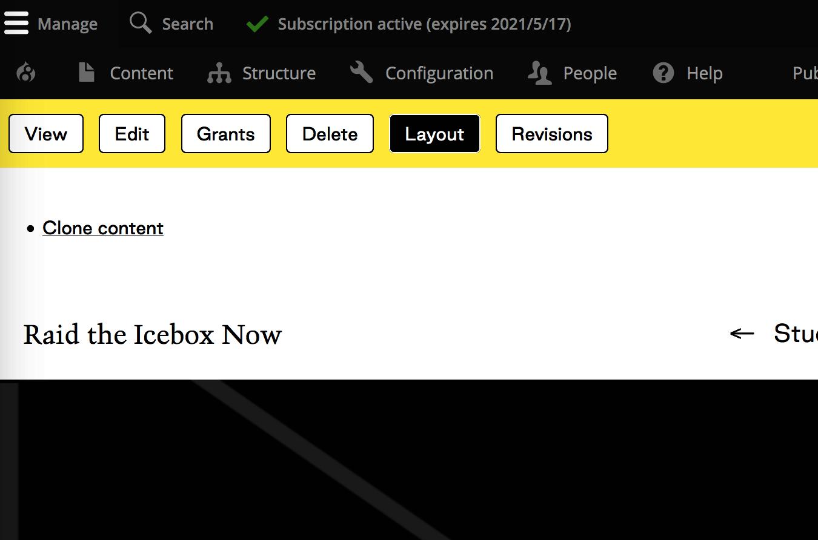Click the Structure hierarchy icon
Viewport: 818px width, 540px height.
point(219,73)
